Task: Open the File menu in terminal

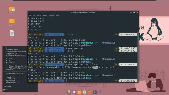Action: tap(30, 15)
